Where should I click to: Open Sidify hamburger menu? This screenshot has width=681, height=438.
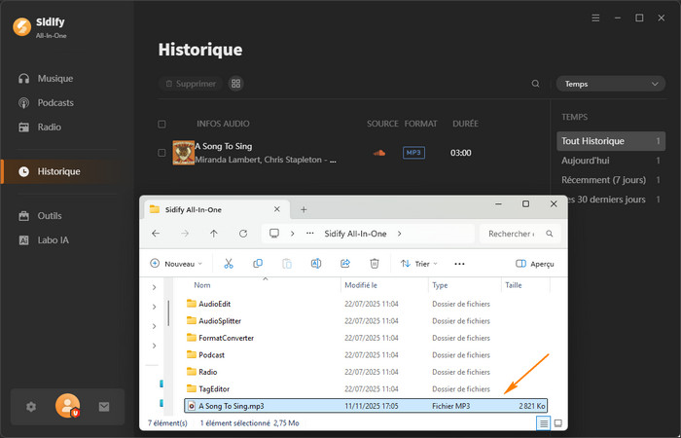coord(595,18)
